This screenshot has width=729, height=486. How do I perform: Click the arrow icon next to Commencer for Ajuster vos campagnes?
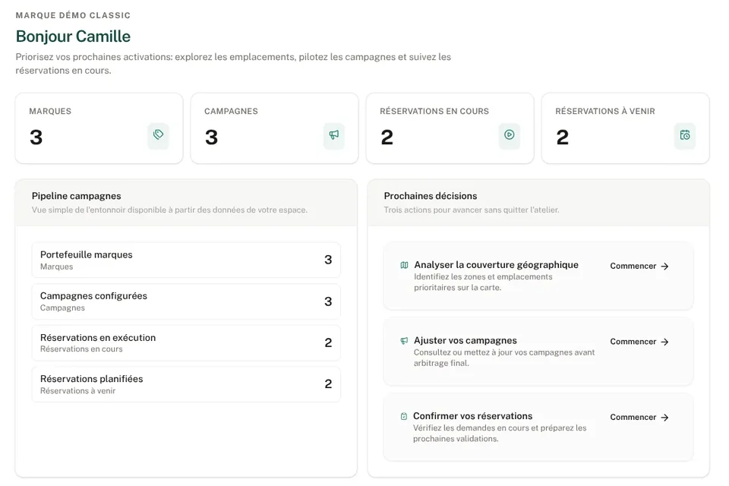(x=665, y=342)
